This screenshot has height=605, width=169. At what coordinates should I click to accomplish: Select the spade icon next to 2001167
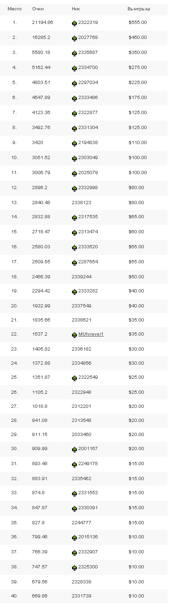[75, 450]
